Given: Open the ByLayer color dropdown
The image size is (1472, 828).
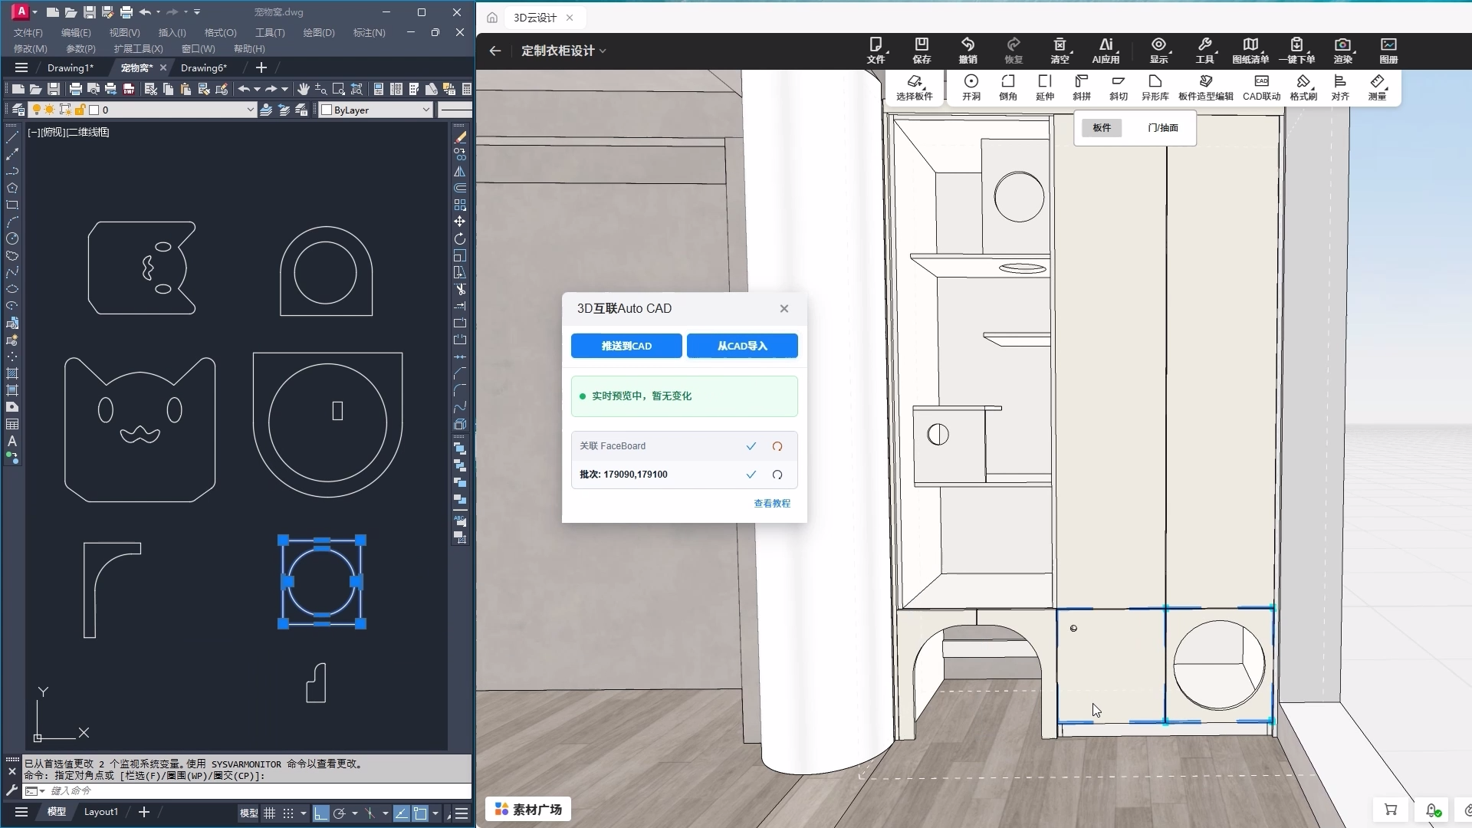Looking at the screenshot, I should [x=376, y=110].
